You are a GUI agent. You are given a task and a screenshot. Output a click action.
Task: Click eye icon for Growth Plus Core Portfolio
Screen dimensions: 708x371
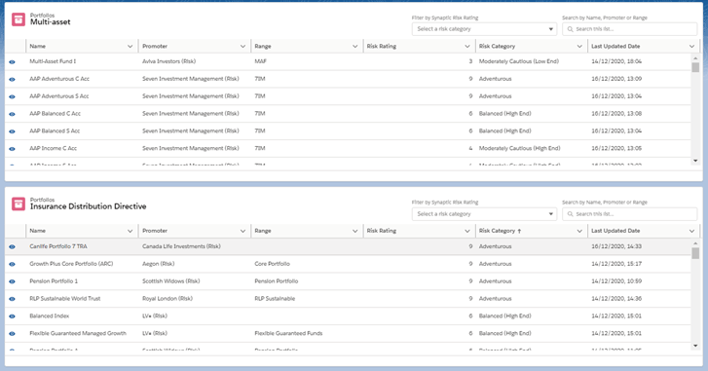[13, 264]
